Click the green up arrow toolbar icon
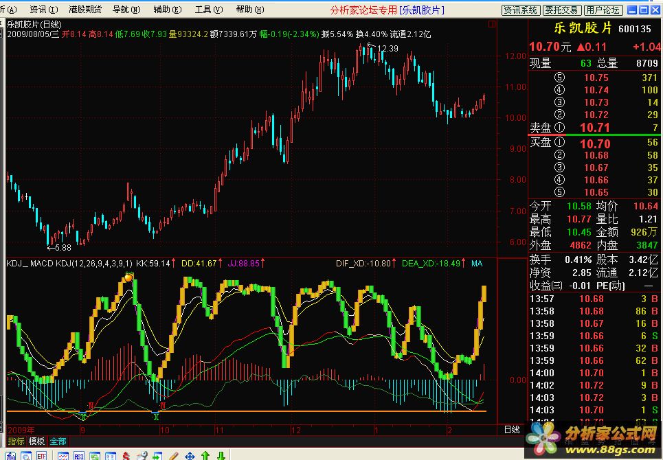This screenshot has width=663, height=460. [x=205, y=456]
